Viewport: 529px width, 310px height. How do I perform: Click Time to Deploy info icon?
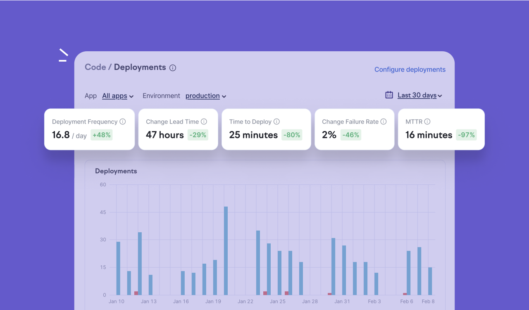pyautogui.click(x=276, y=122)
